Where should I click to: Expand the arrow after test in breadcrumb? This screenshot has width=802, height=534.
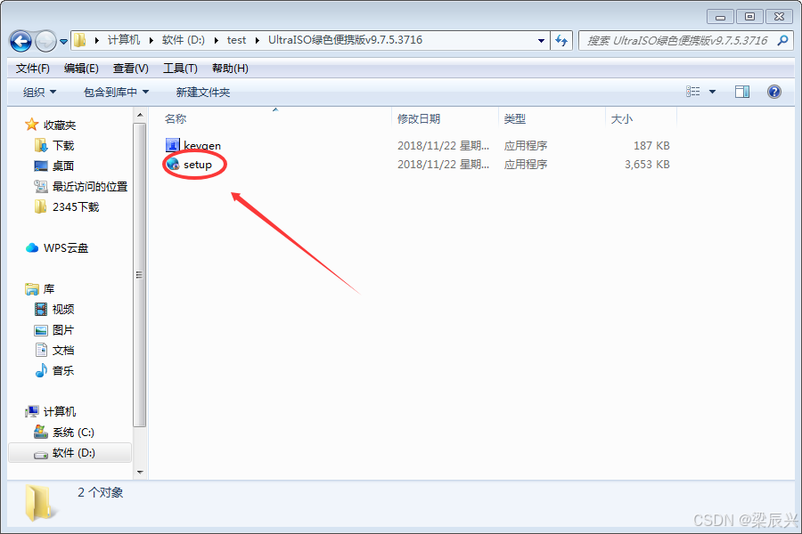[x=258, y=40]
